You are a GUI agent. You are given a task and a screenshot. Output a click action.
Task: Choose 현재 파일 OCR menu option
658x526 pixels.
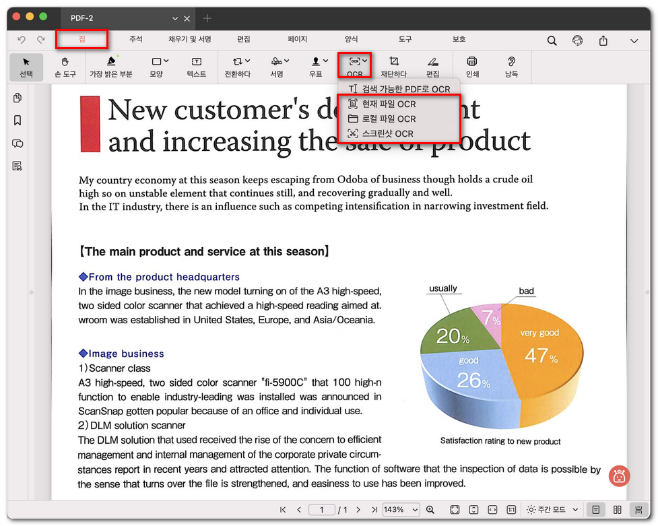pyautogui.click(x=389, y=104)
